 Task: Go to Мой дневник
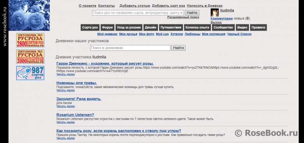tap(107, 34)
